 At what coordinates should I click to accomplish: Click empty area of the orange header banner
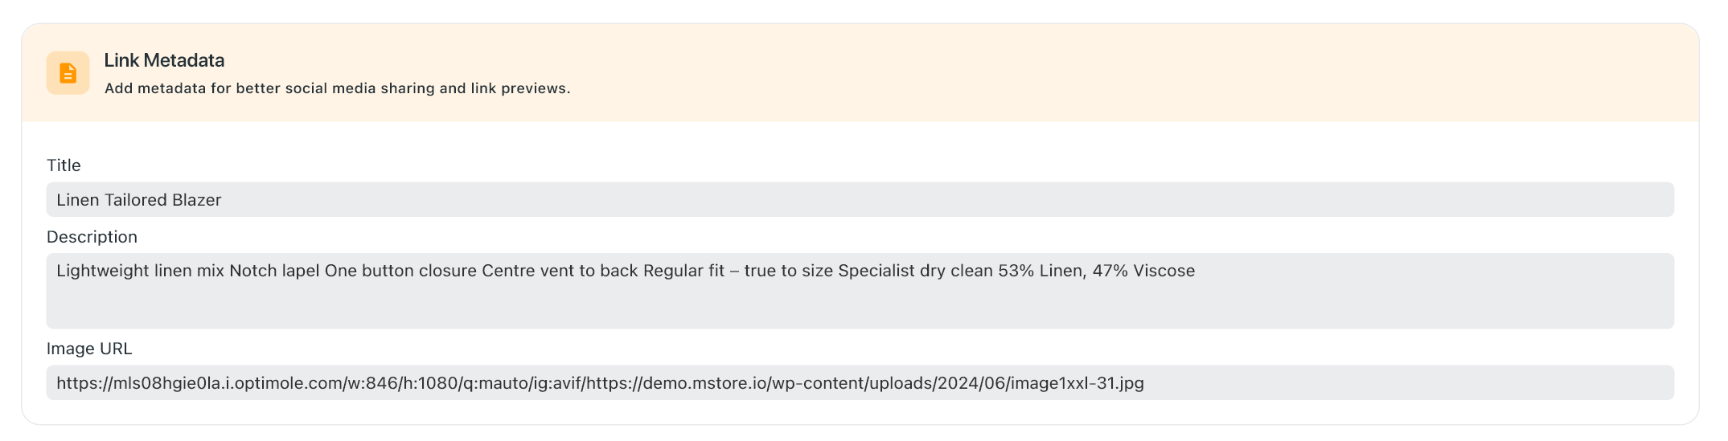pos(1126,73)
